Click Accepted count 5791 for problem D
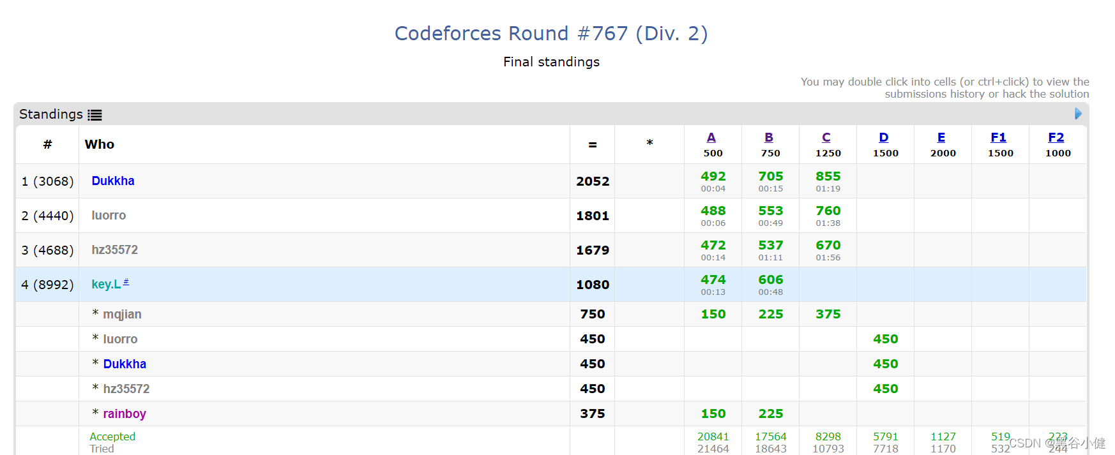Image resolution: width=1115 pixels, height=455 pixels. 886,436
